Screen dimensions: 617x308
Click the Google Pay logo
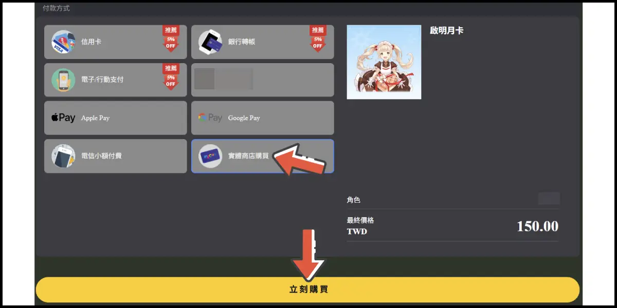(210, 118)
